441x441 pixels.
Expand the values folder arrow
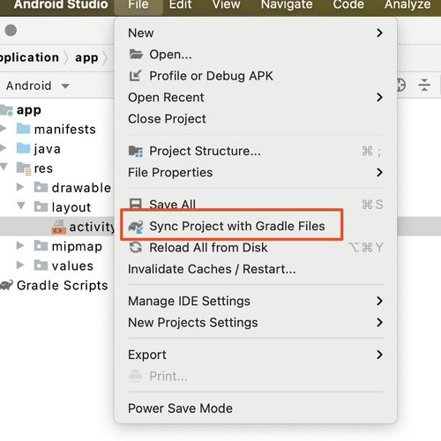pyautogui.click(x=20, y=265)
